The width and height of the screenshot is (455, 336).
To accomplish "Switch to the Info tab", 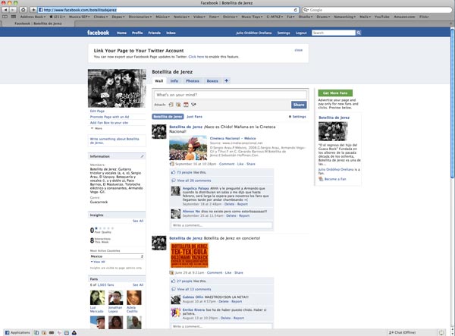I will [174, 81].
